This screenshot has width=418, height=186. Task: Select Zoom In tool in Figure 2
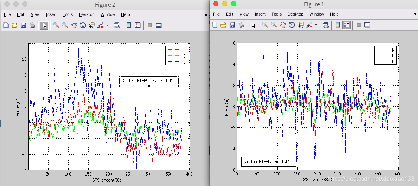(x=56, y=25)
